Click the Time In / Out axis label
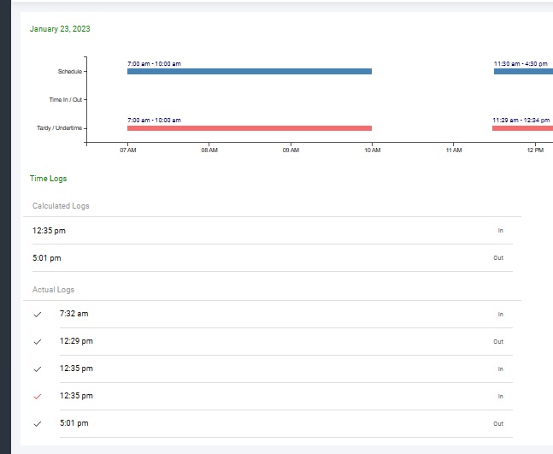Viewport: 553px width, 454px height. pos(66,100)
